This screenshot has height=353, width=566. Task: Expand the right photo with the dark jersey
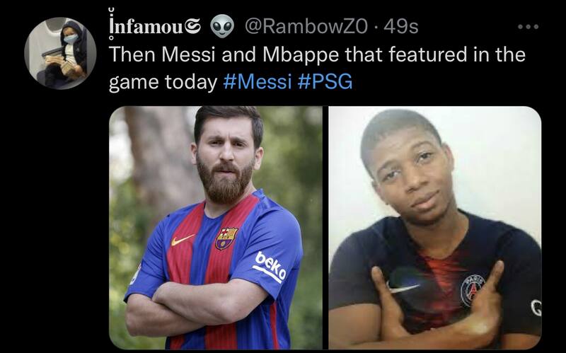pyautogui.click(x=435, y=227)
